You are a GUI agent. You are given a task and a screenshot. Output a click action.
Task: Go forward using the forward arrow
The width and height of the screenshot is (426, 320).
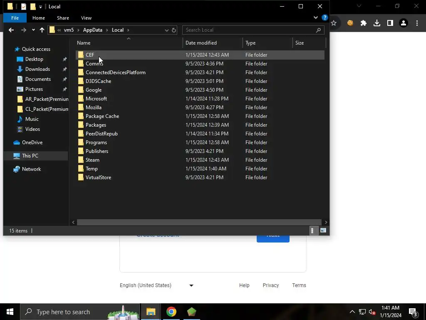coord(24,30)
